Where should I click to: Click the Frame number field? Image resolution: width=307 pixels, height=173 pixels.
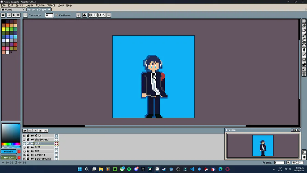pyautogui.click(x=279, y=163)
